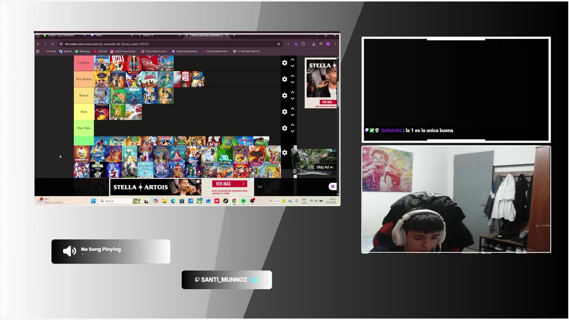Click the No Song Playing widget

pos(111,252)
